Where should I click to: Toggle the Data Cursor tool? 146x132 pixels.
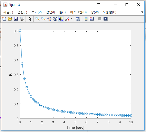tap(61, 19)
